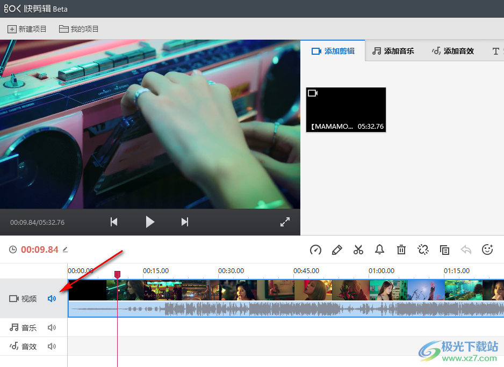Expand the preview to fullscreen
Image resolution: width=504 pixels, height=367 pixels.
pos(285,222)
